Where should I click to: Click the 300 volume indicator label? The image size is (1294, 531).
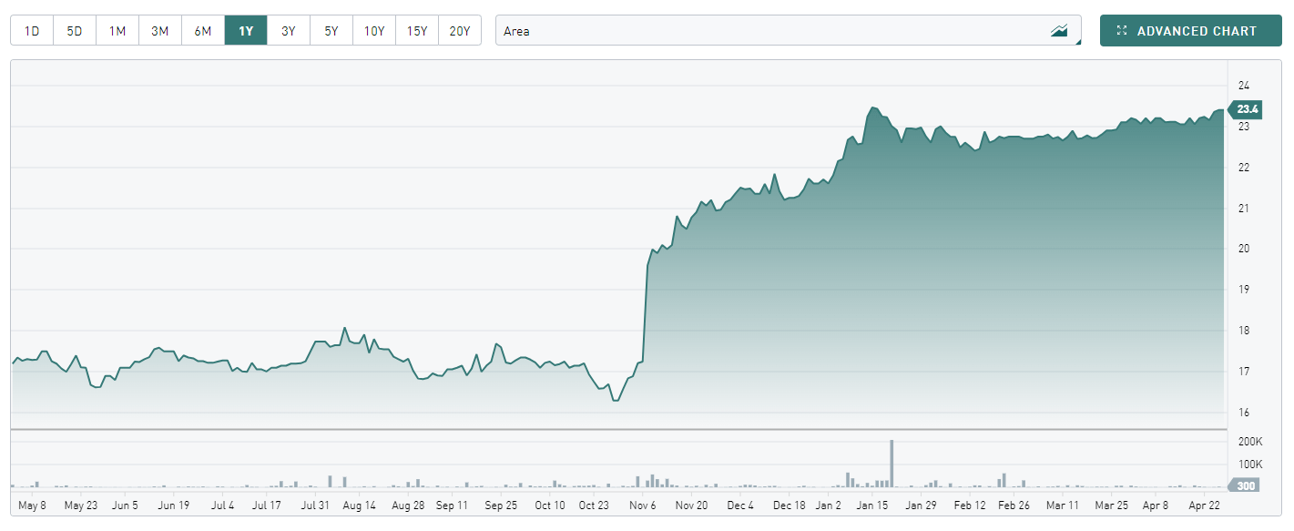click(x=1243, y=486)
